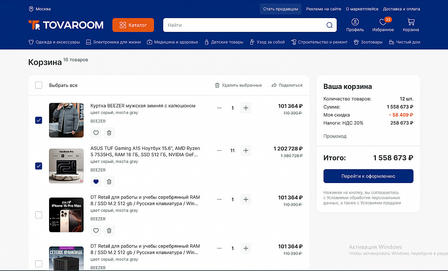Open the Профиль user icon
The width and height of the screenshot is (448, 271).
(x=355, y=22)
